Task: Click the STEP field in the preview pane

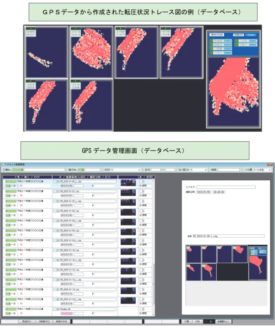Action: pyautogui.click(x=226, y=187)
